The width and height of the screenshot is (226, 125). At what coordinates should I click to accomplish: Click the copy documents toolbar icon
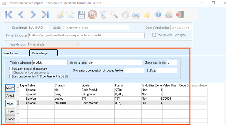[x=70, y=15]
